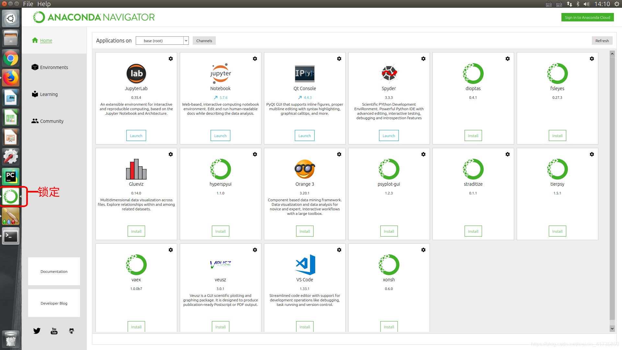Viewport: 622px width, 350px height.
Task: Open Terminal from the dock
Action: coord(11,236)
